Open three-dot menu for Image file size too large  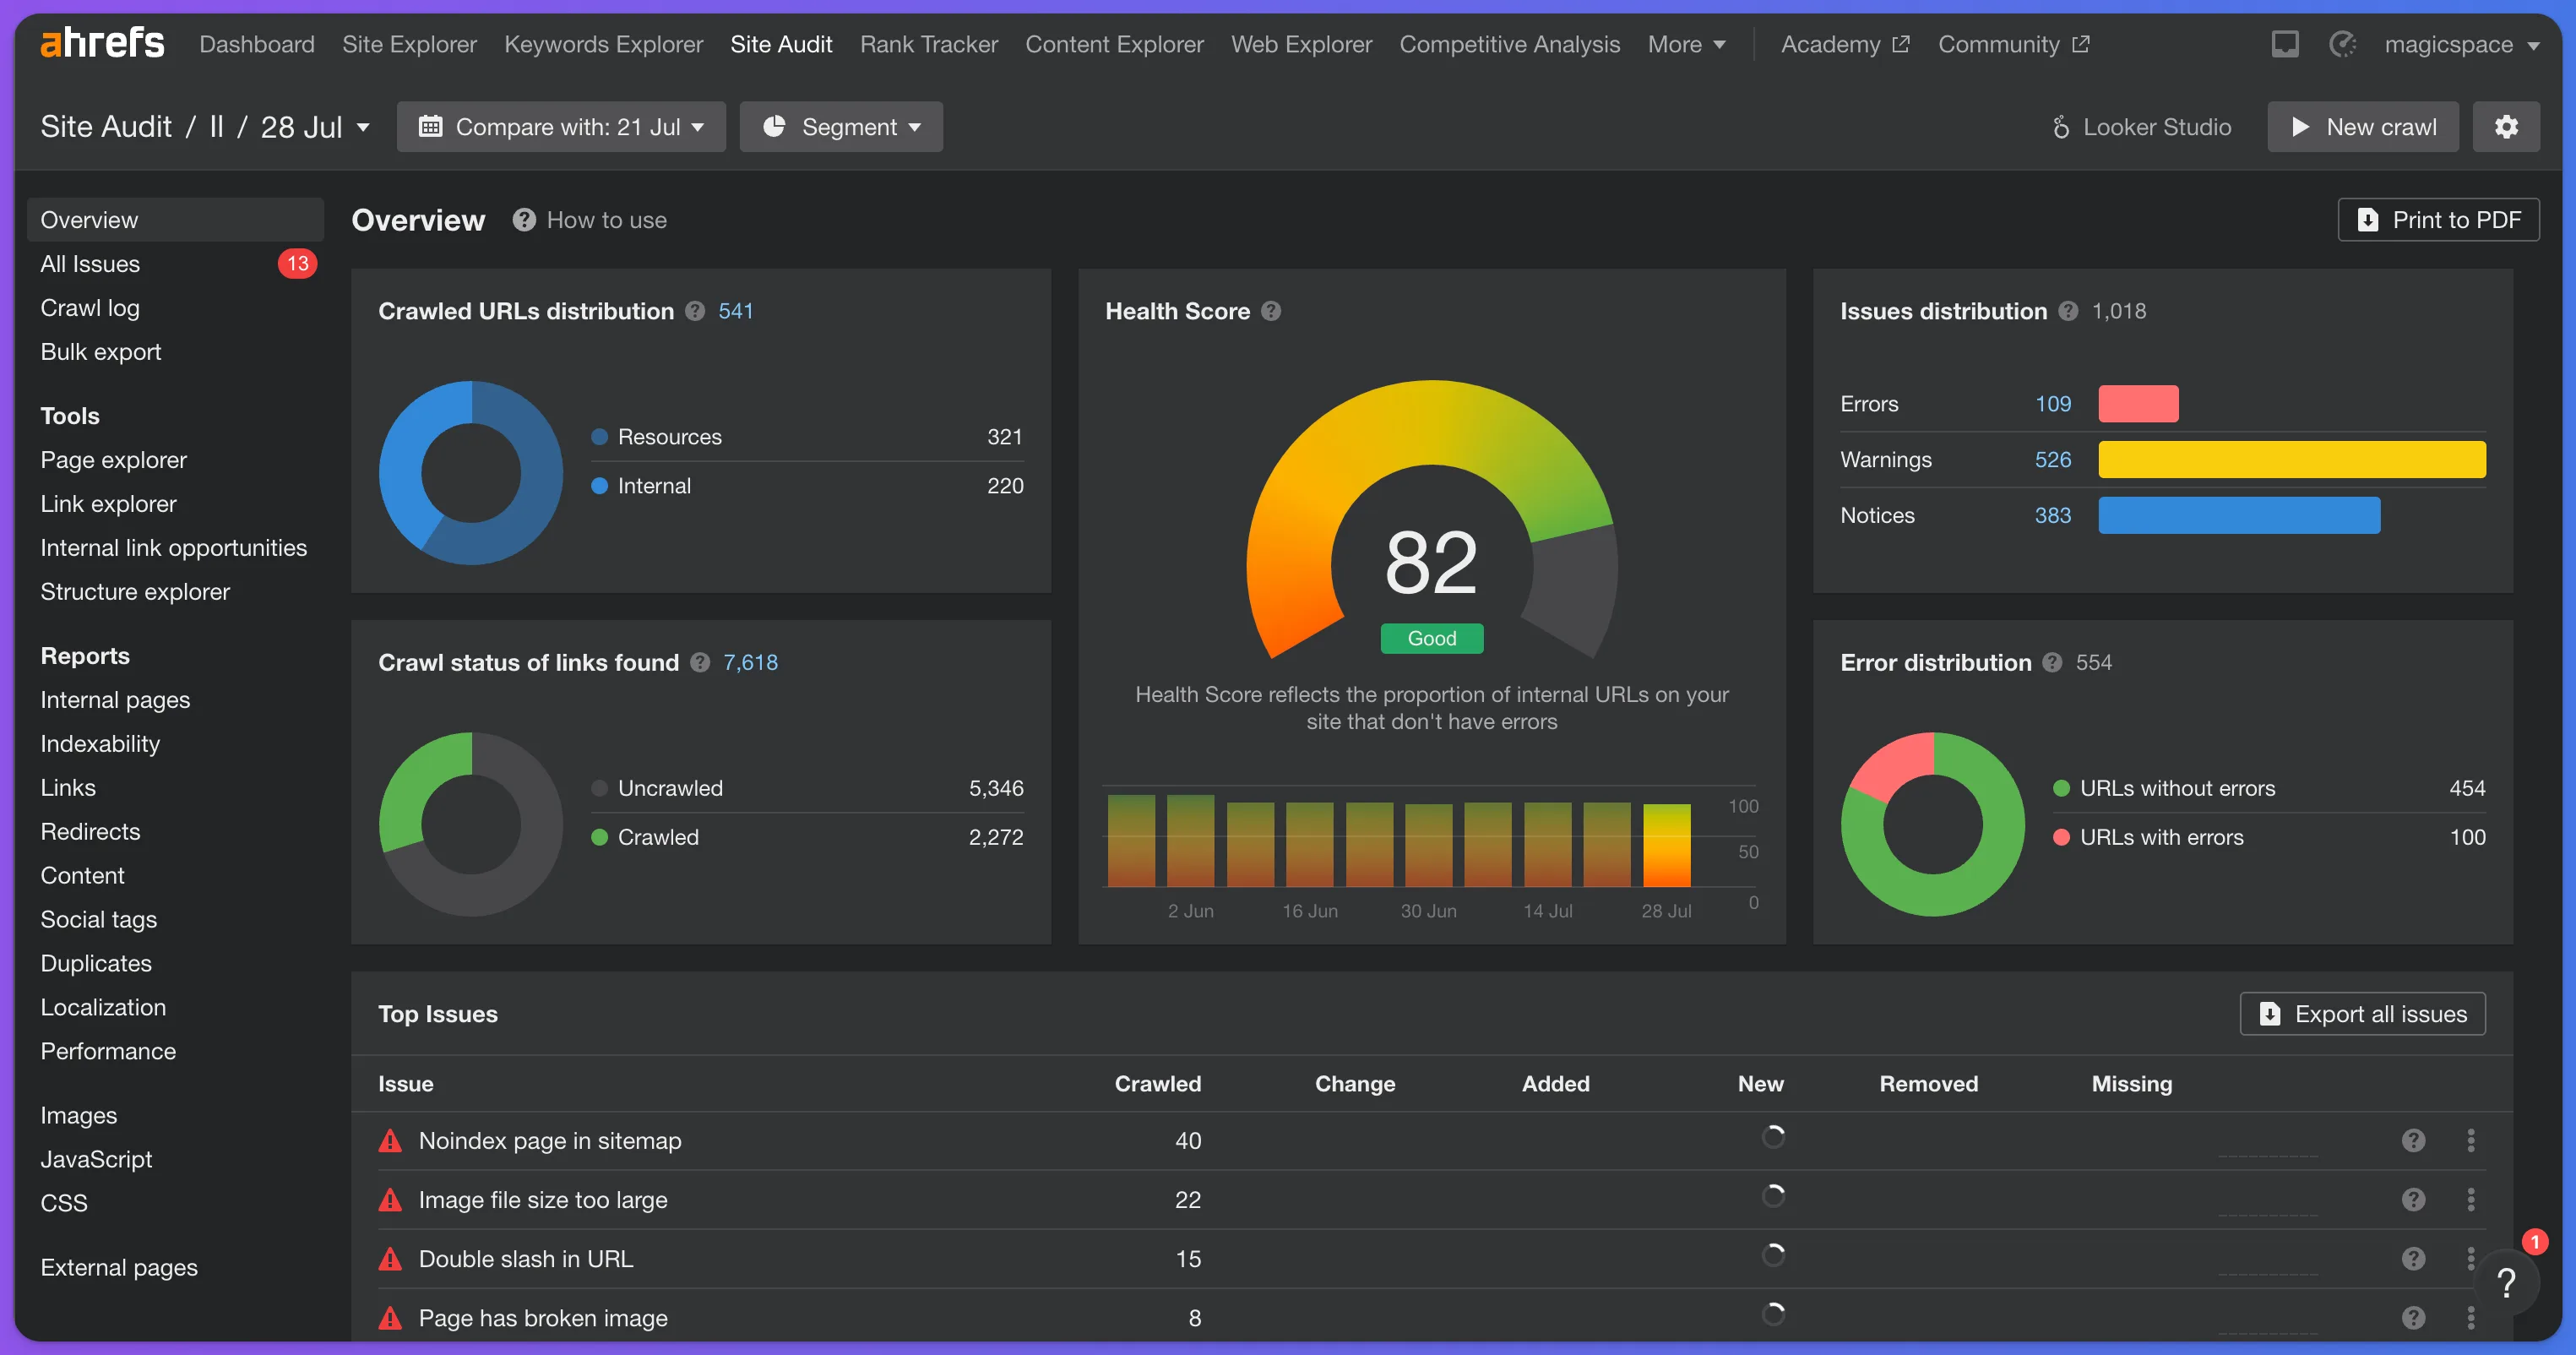2471,1199
